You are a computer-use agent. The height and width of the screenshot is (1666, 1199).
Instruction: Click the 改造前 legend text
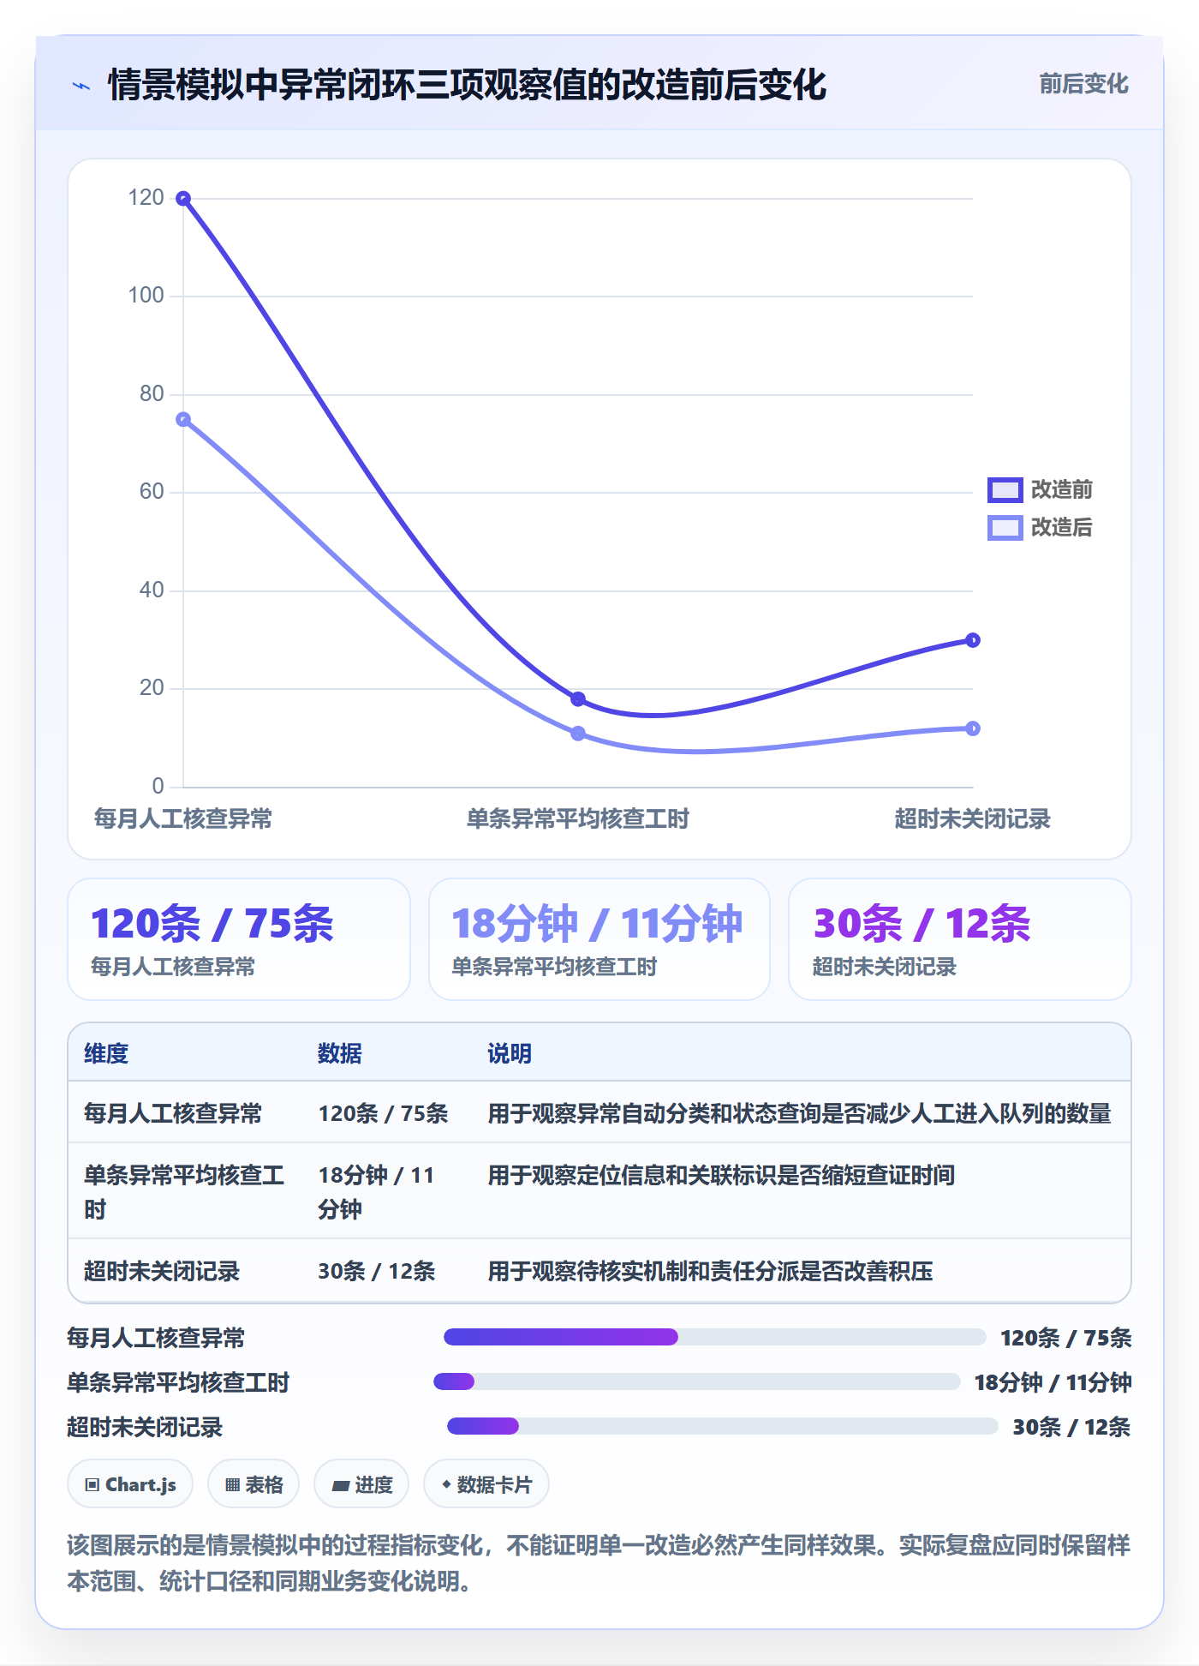click(1061, 489)
